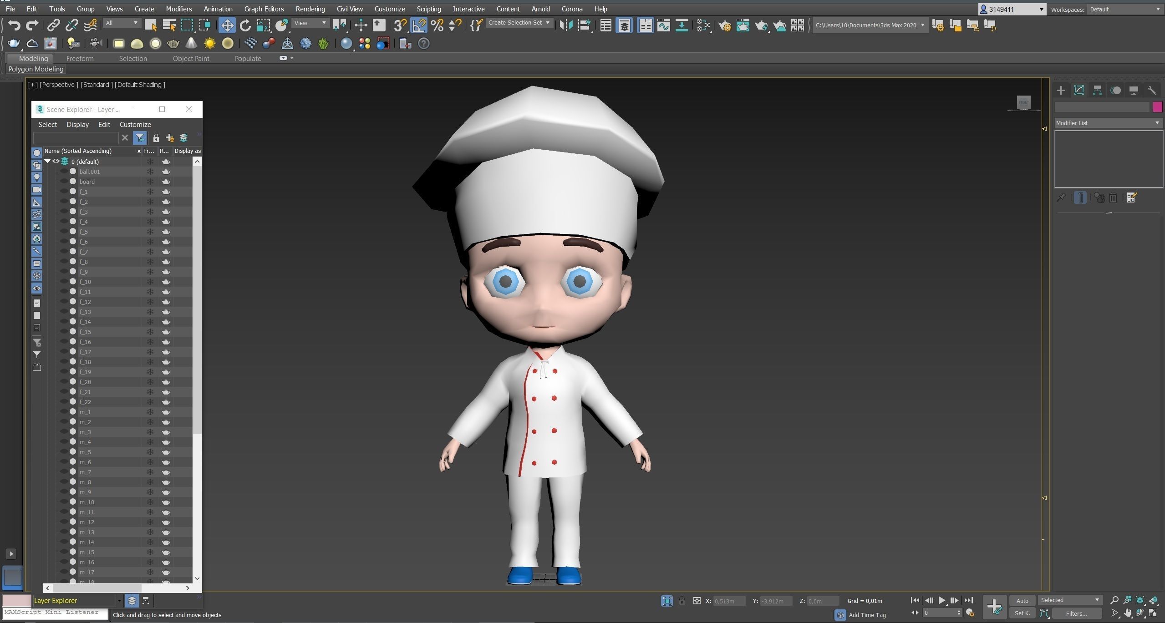Open the Utilities wrench panel tab
1165x623 pixels.
tap(1152, 90)
